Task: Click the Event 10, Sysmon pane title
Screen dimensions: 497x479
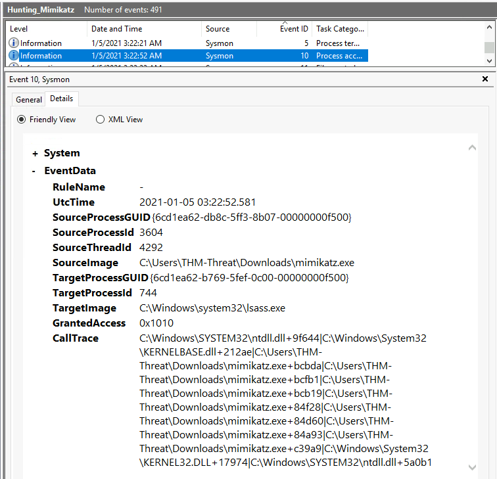Action: (39, 80)
